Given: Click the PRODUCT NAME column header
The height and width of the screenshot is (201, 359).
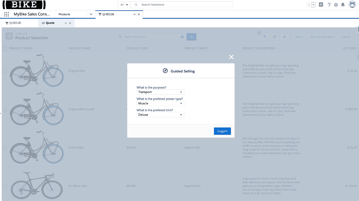Looking at the screenshot, I should click(x=79, y=48).
